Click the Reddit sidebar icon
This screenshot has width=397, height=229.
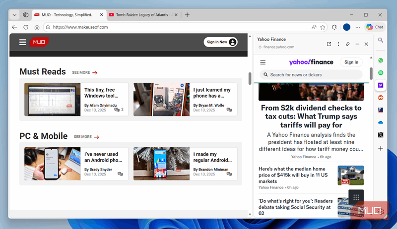tap(381, 98)
